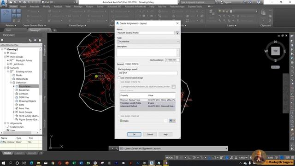Toggle lineweight display in status bar
Image resolution: width=295 pixels, height=166 pixels.
222,158
